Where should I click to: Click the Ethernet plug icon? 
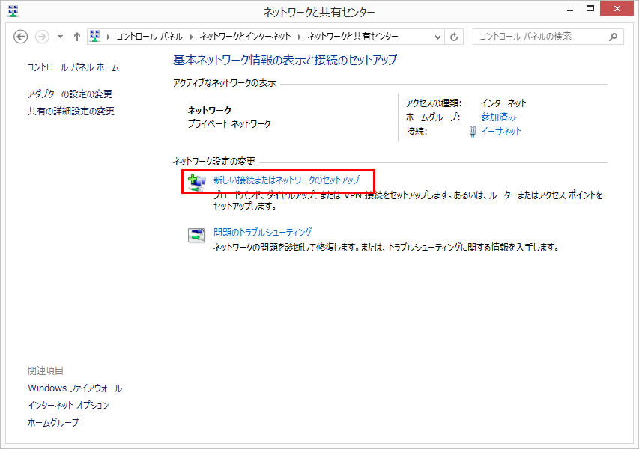pyautogui.click(x=473, y=132)
